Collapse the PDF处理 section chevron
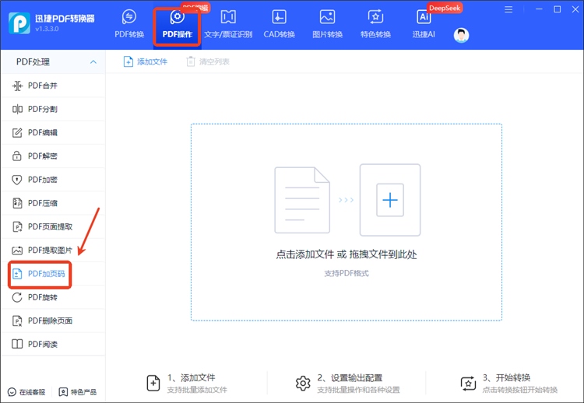Screen dimensions: 584x403 [x=93, y=61]
